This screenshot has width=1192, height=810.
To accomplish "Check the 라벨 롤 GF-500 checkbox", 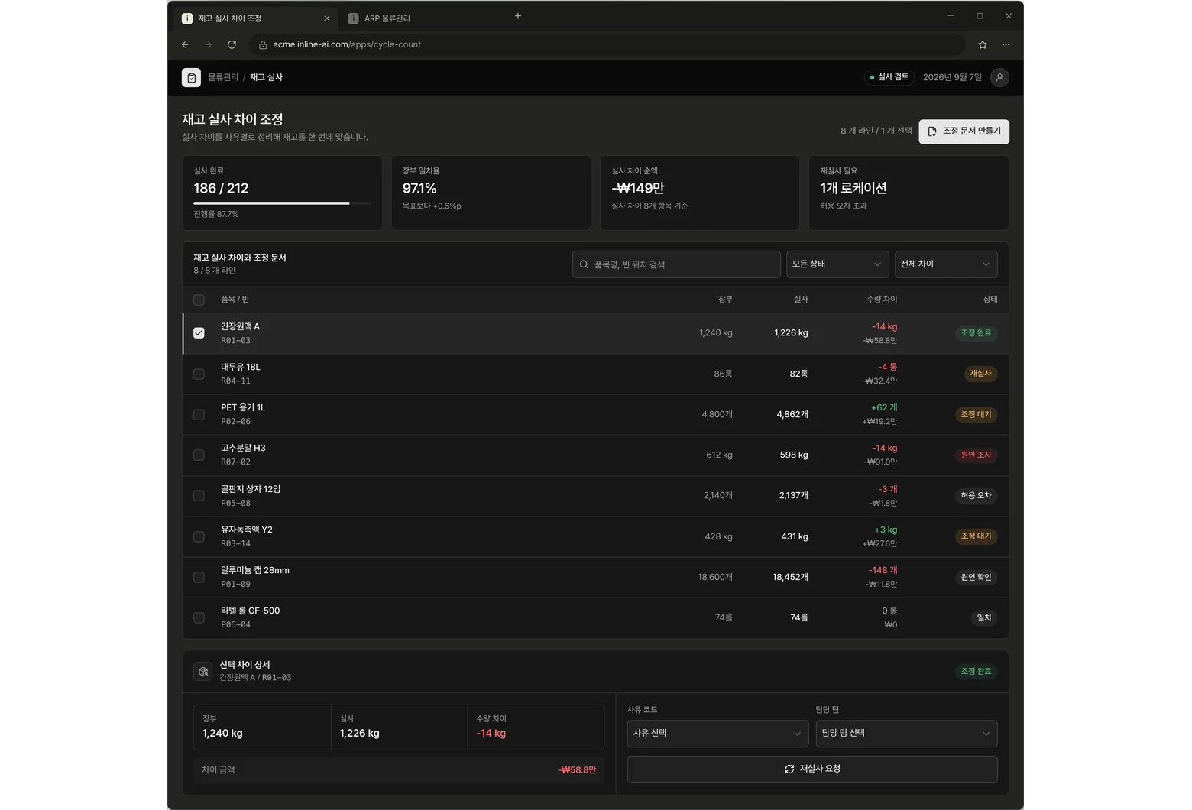I will (x=199, y=617).
